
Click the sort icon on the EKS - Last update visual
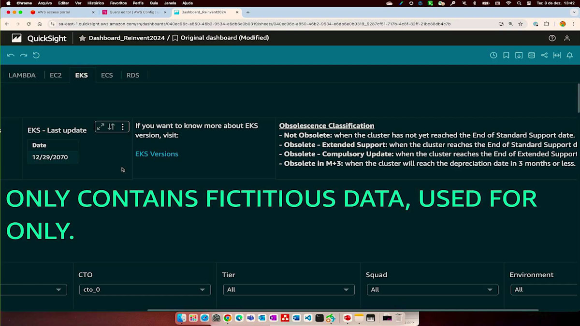(111, 127)
